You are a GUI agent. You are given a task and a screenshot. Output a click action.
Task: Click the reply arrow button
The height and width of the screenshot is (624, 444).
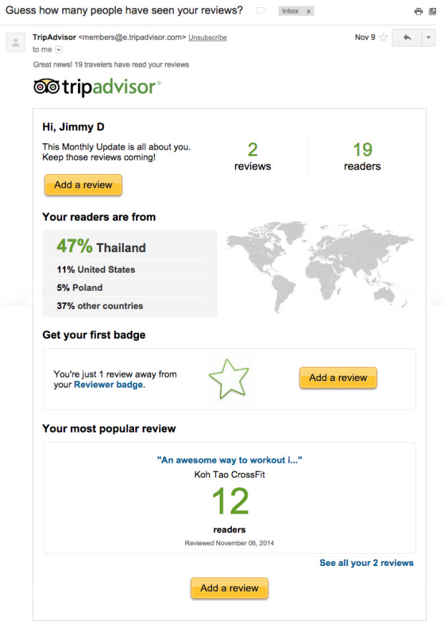(x=407, y=38)
